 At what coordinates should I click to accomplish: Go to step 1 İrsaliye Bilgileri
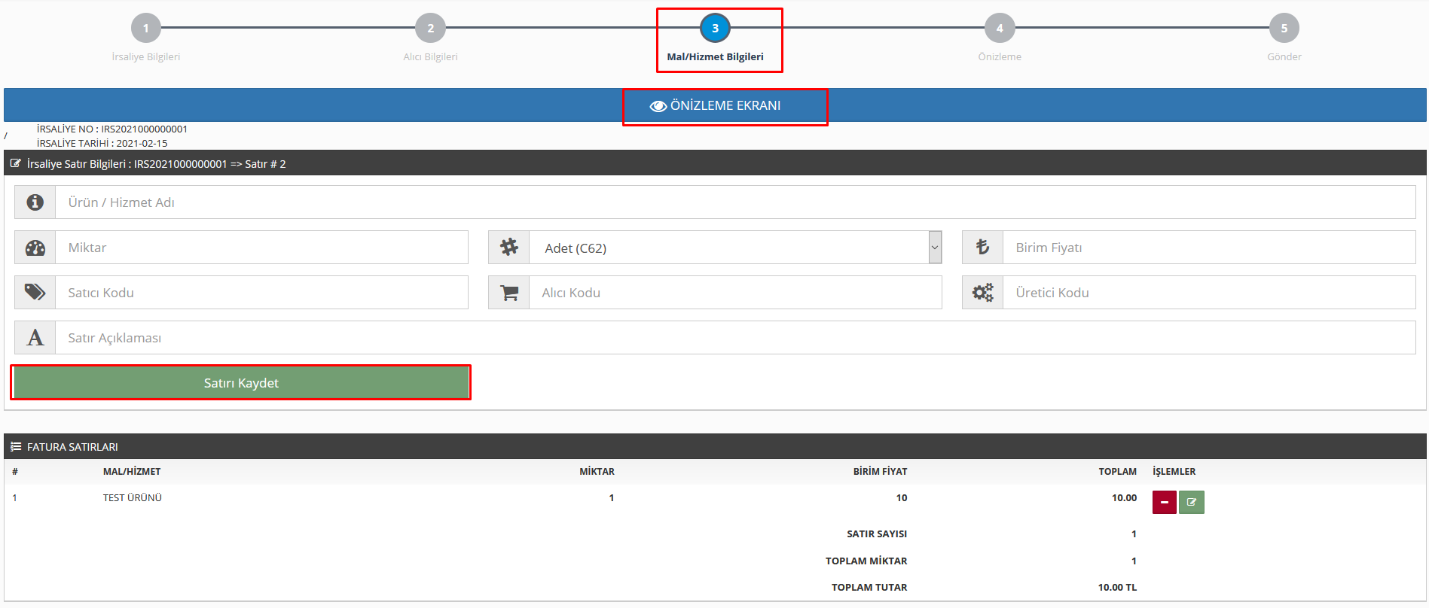click(x=145, y=29)
